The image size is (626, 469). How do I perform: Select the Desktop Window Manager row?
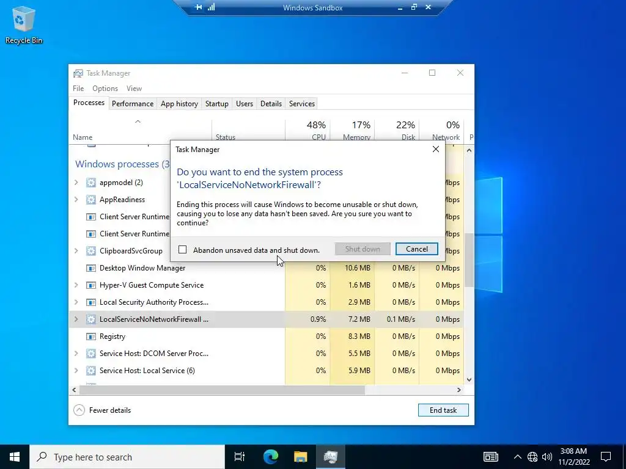(267, 268)
